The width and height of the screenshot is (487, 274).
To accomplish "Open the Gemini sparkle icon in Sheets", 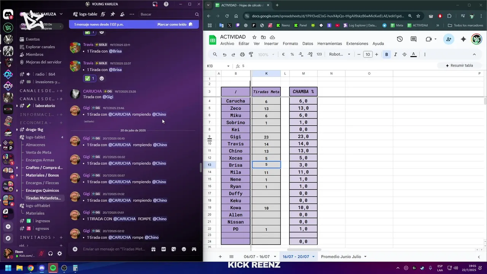I will tap(463, 39).
